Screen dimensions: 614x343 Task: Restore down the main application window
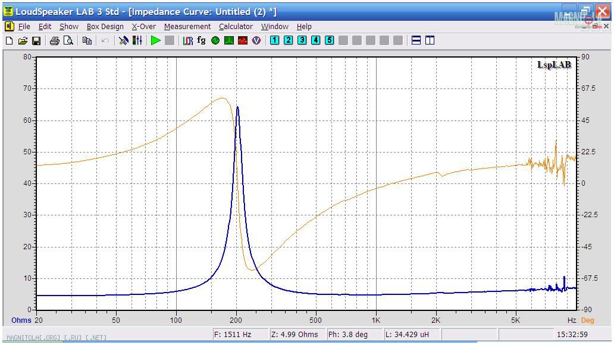pos(585,11)
